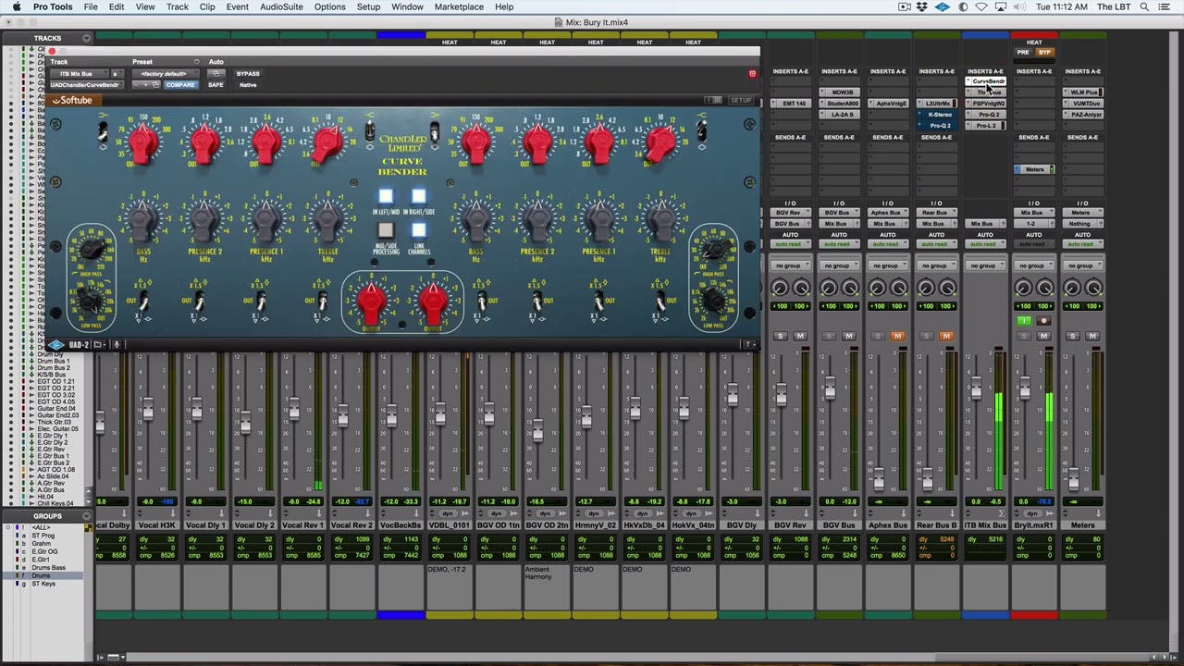The height and width of the screenshot is (666, 1184).
Task: Click the Wi-Fi status icon
Action: (x=981, y=6)
